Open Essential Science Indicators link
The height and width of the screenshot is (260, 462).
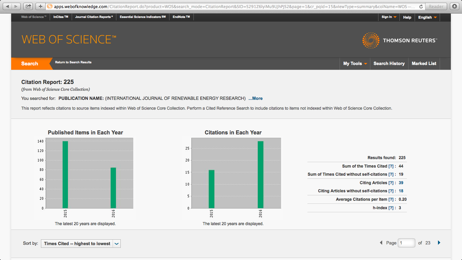143,17
